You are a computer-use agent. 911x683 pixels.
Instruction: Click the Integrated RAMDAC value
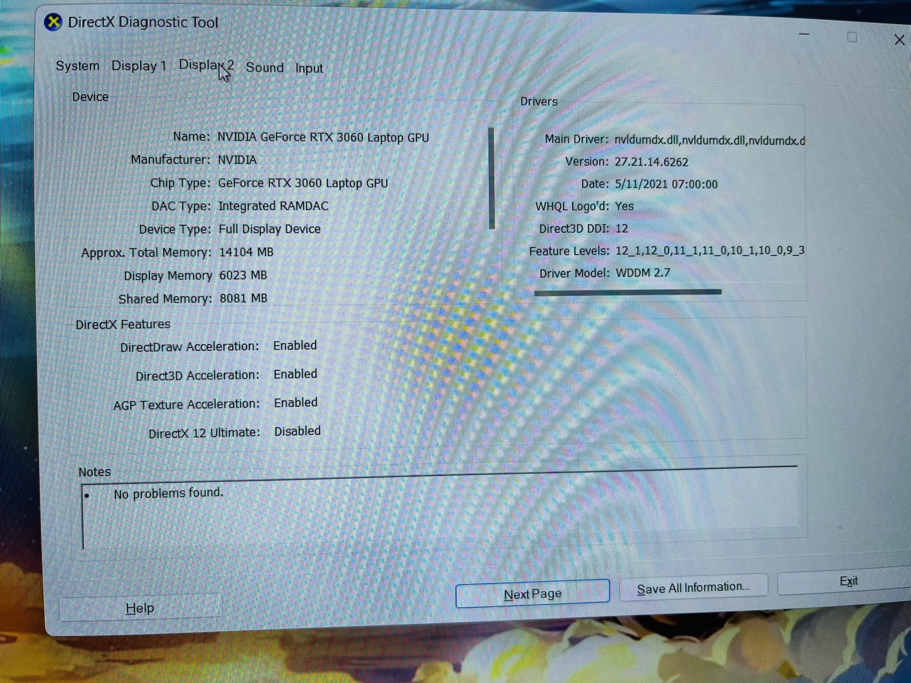(273, 206)
